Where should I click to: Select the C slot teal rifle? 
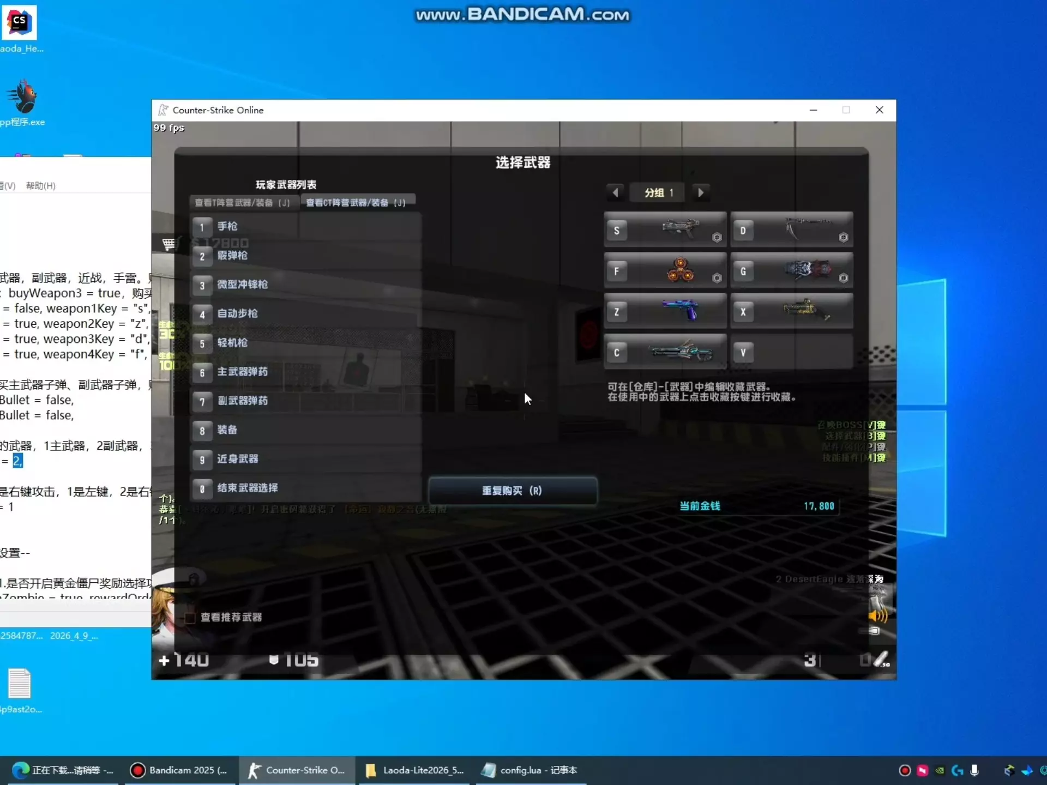pyautogui.click(x=665, y=352)
